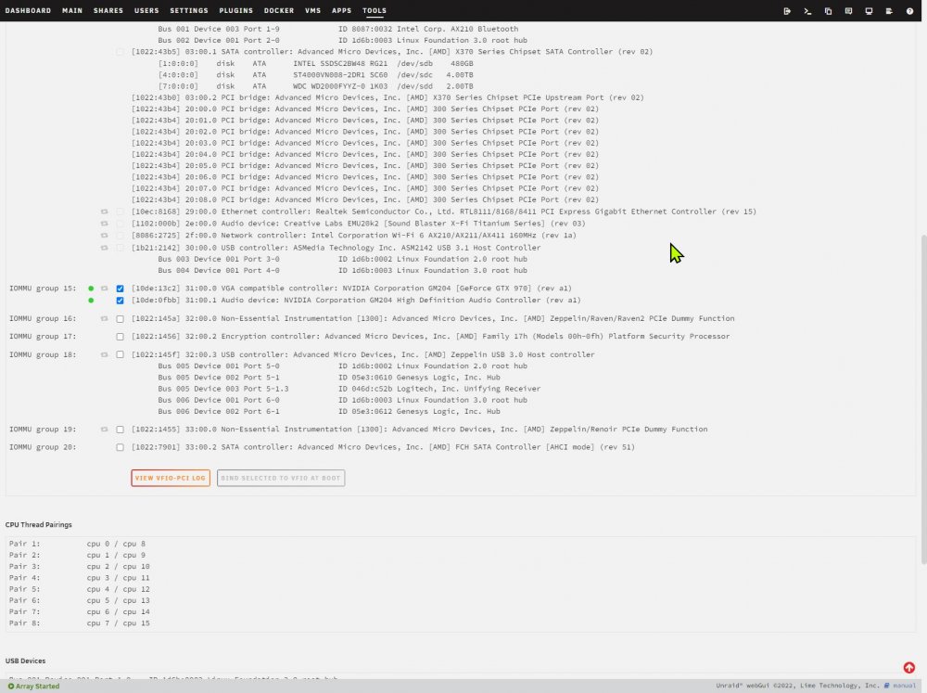The image size is (927, 693).
Task: Open the web terminal icon
Action: click(x=807, y=10)
